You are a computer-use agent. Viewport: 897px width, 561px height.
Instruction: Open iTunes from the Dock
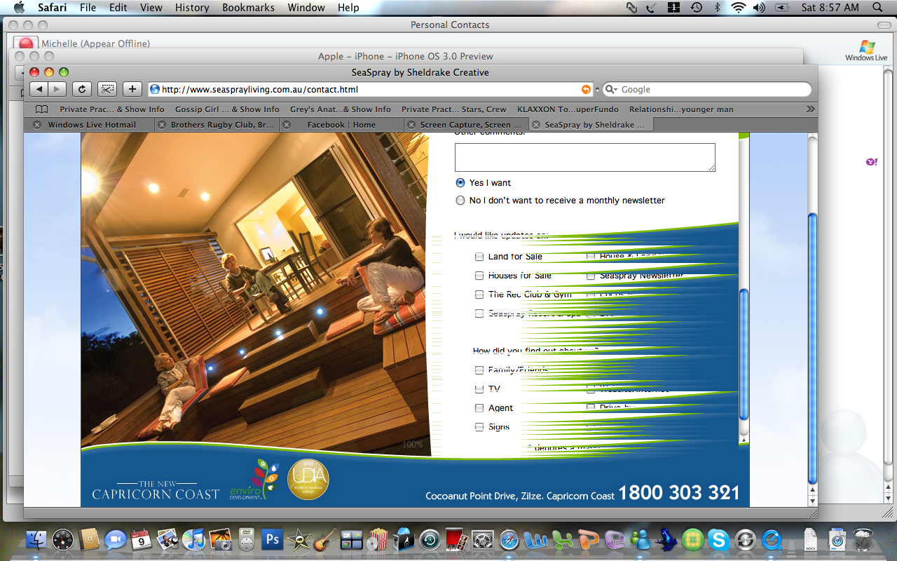(x=193, y=539)
